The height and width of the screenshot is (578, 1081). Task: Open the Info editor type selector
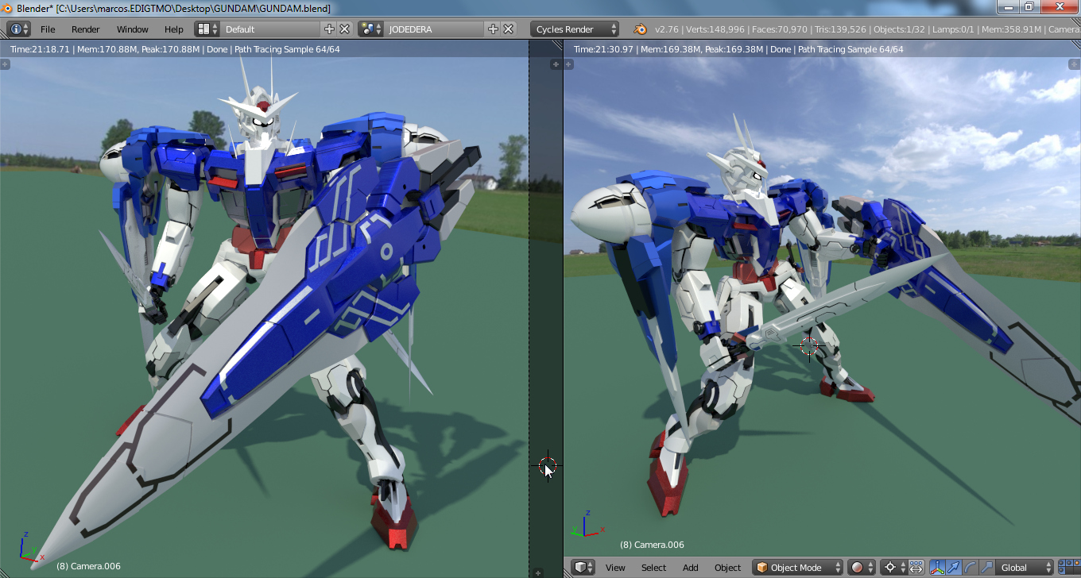[19, 29]
